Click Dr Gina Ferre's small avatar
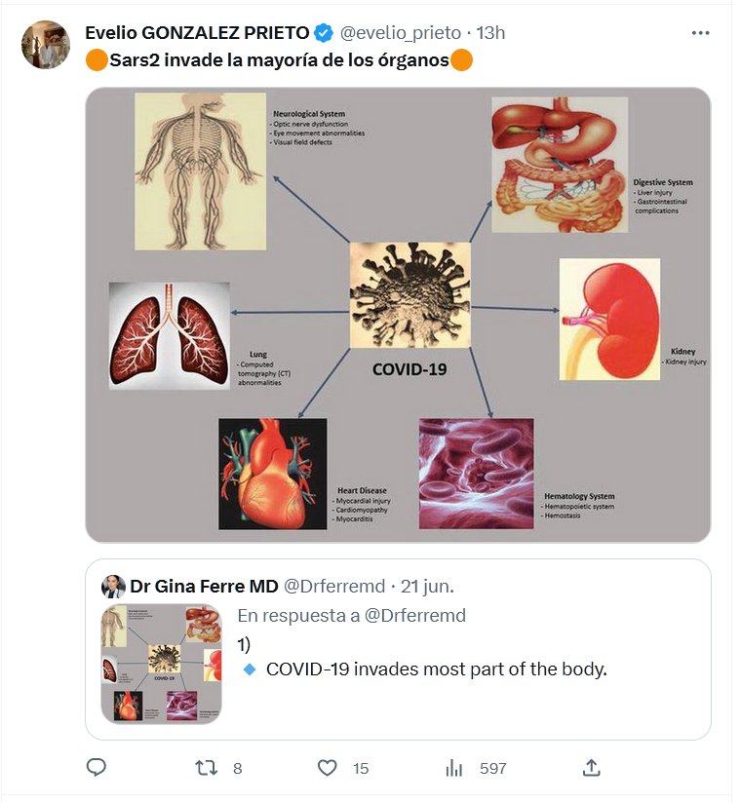 click(114, 587)
